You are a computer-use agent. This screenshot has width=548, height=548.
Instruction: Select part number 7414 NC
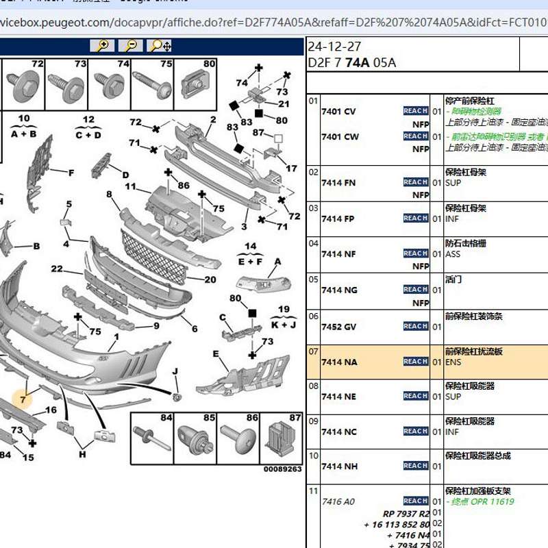(339, 432)
